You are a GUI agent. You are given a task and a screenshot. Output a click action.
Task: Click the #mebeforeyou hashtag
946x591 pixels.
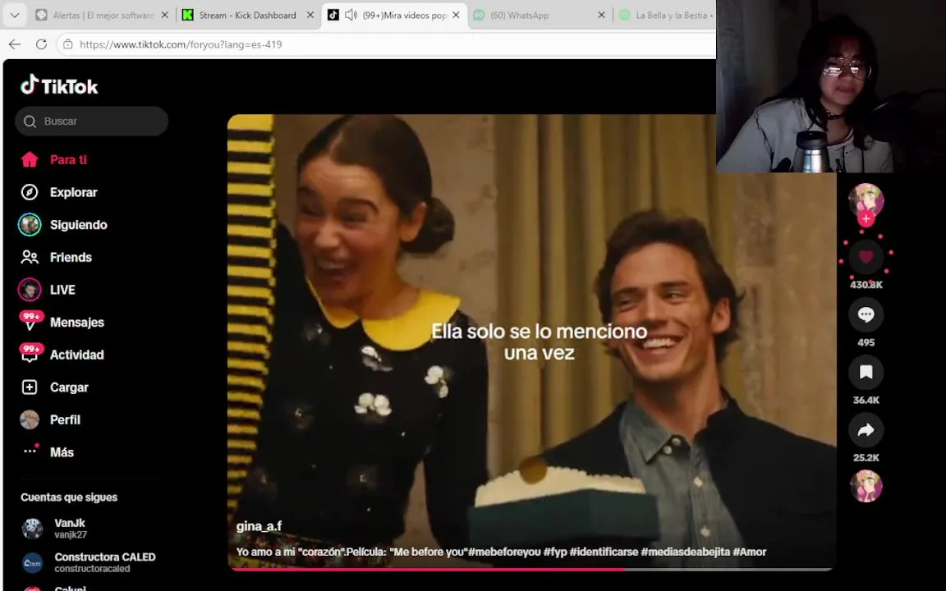point(503,552)
